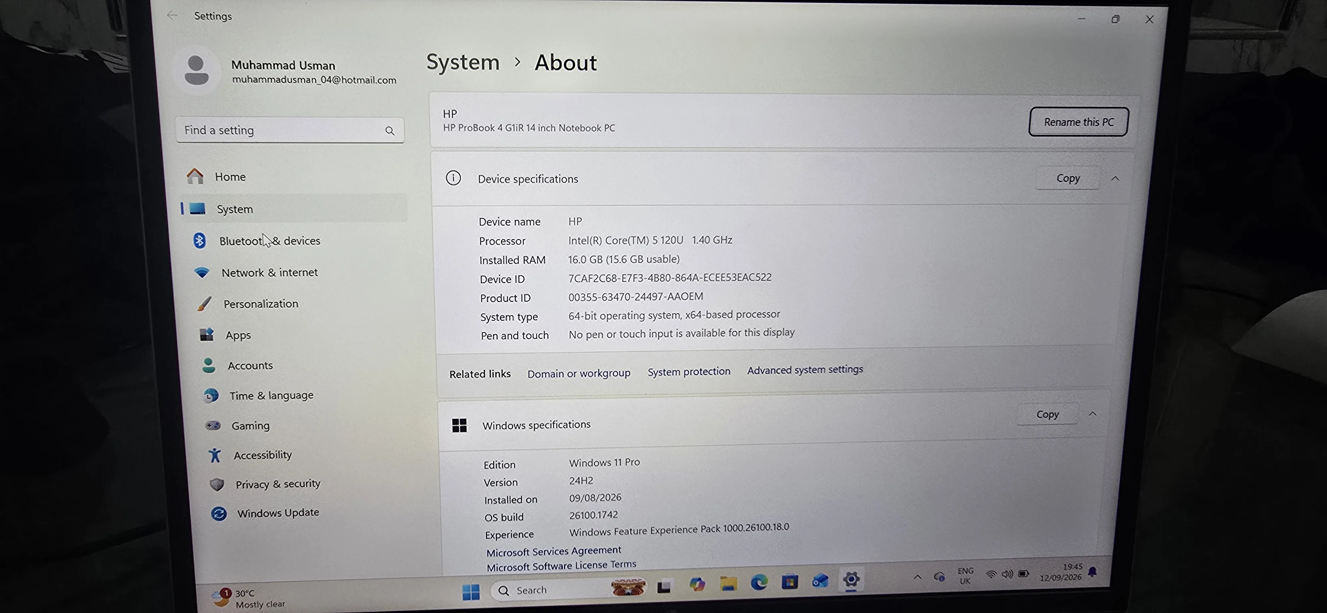Click the search magnifier in Find a setting
Screen dimensions: 1327x613
coord(390,131)
